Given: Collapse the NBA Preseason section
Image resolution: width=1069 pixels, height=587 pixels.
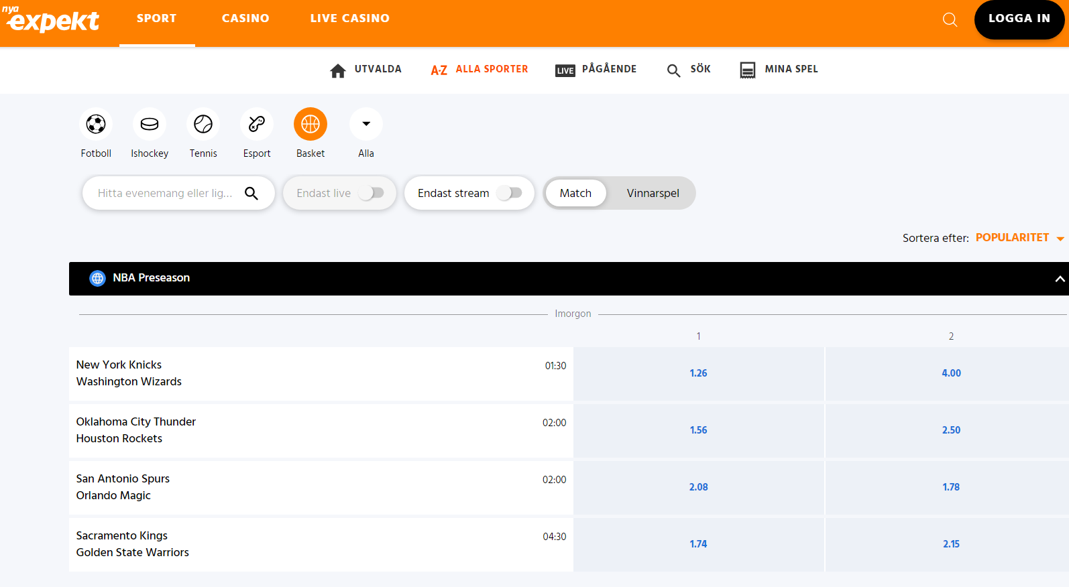Looking at the screenshot, I should (1059, 279).
